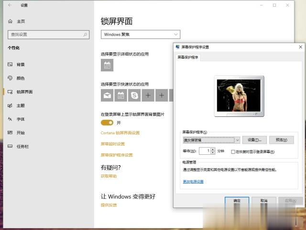This screenshot has height=230, width=306.
Task: Click the 锁屏界面 page title
Action: 117,21
